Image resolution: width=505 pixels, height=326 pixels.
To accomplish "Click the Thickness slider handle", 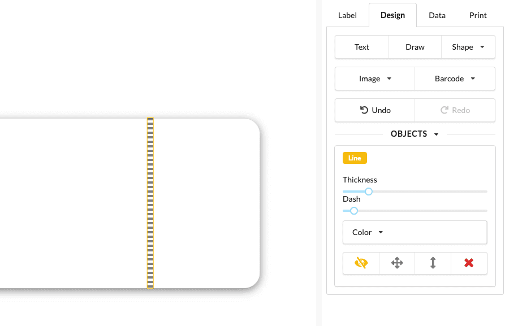I will point(369,192).
